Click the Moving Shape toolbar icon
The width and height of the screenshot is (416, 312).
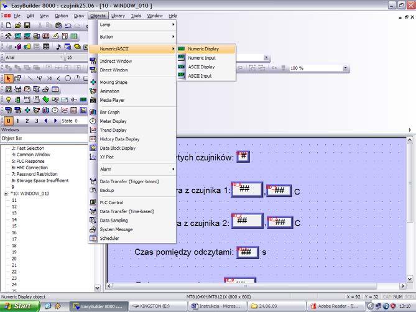click(x=27, y=110)
